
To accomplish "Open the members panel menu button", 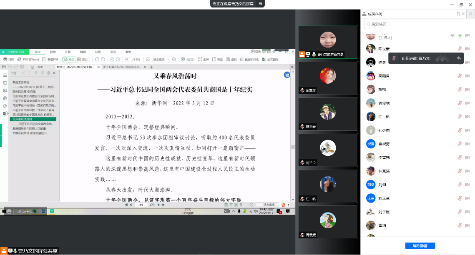I will click(x=470, y=14).
